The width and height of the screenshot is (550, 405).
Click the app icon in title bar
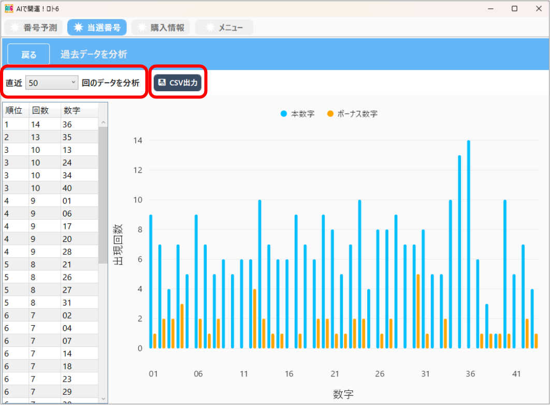[9, 8]
